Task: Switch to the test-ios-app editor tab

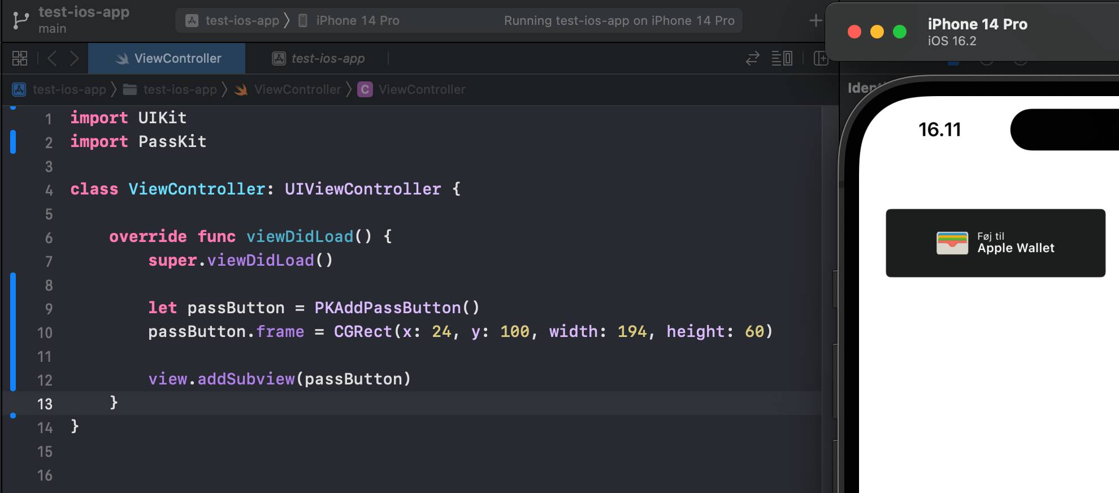Action: (x=319, y=58)
